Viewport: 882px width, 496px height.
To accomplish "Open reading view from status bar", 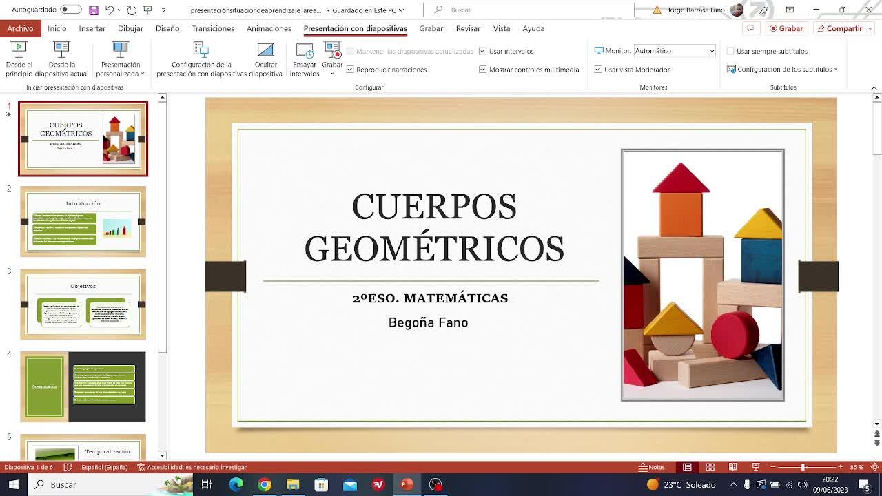I will tap(733, 467).
